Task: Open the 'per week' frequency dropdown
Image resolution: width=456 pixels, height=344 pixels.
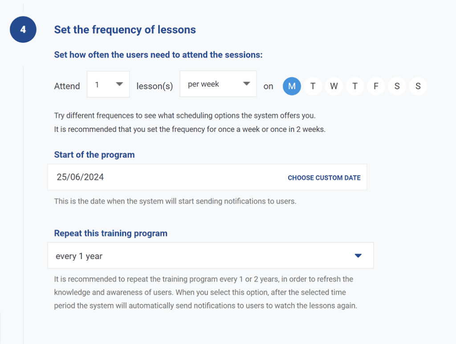Action: 218,84
